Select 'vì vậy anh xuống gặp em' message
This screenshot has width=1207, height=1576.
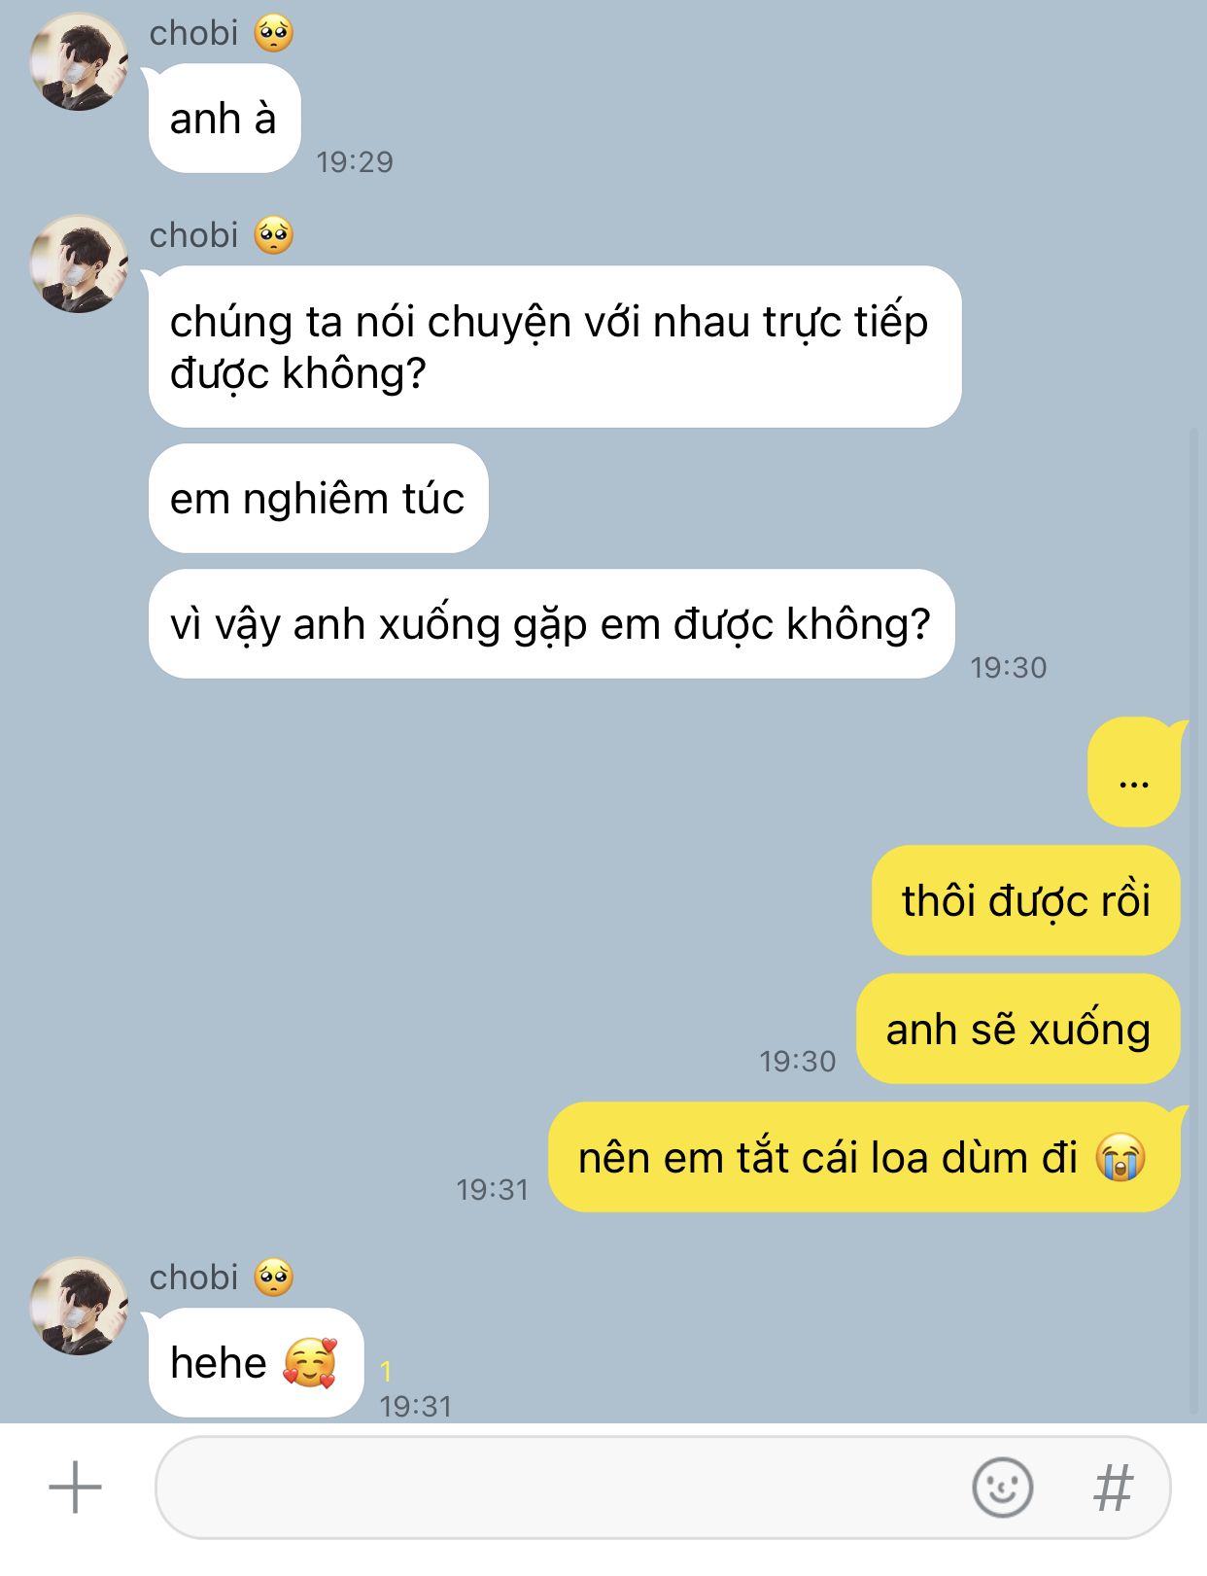(x=551, y=624)
